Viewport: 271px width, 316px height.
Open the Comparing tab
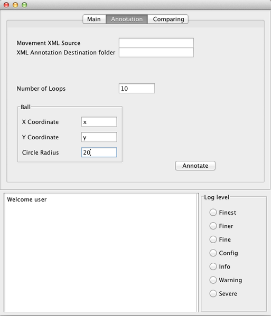click(x=169, y=19)
